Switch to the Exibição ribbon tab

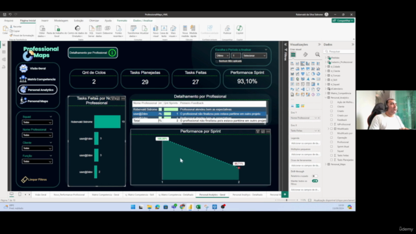click(x=79, y=20)
